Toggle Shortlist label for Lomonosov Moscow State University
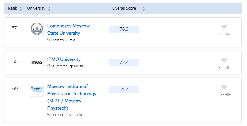The height and width of the screenshot is (126, 247). coord(225,34)
